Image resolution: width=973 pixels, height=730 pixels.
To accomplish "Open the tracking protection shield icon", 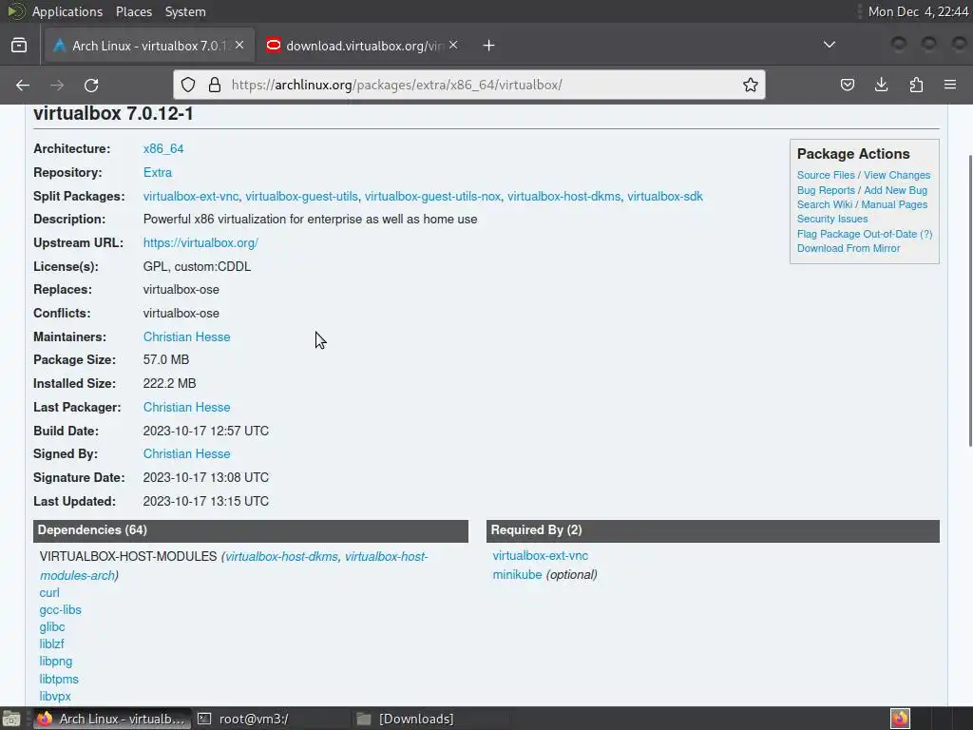I will coord(188,85).
